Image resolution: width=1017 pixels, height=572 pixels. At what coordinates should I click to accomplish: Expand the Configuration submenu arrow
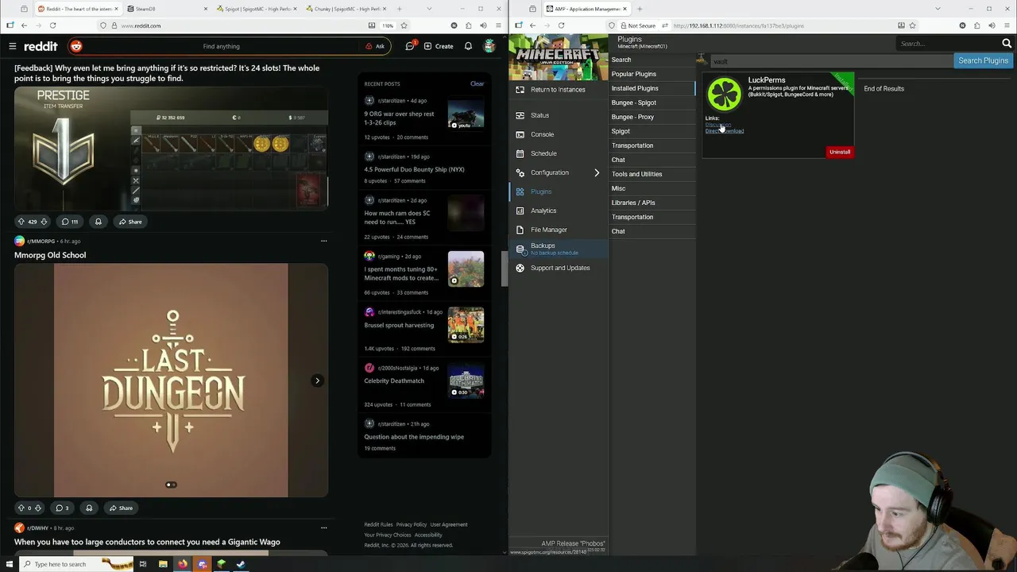[x=597, y=172]
